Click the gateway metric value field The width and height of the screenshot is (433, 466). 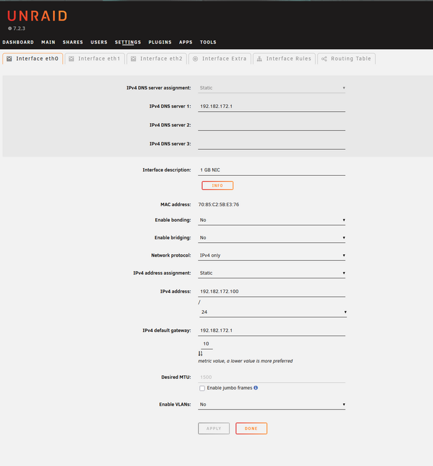(207, 344)
